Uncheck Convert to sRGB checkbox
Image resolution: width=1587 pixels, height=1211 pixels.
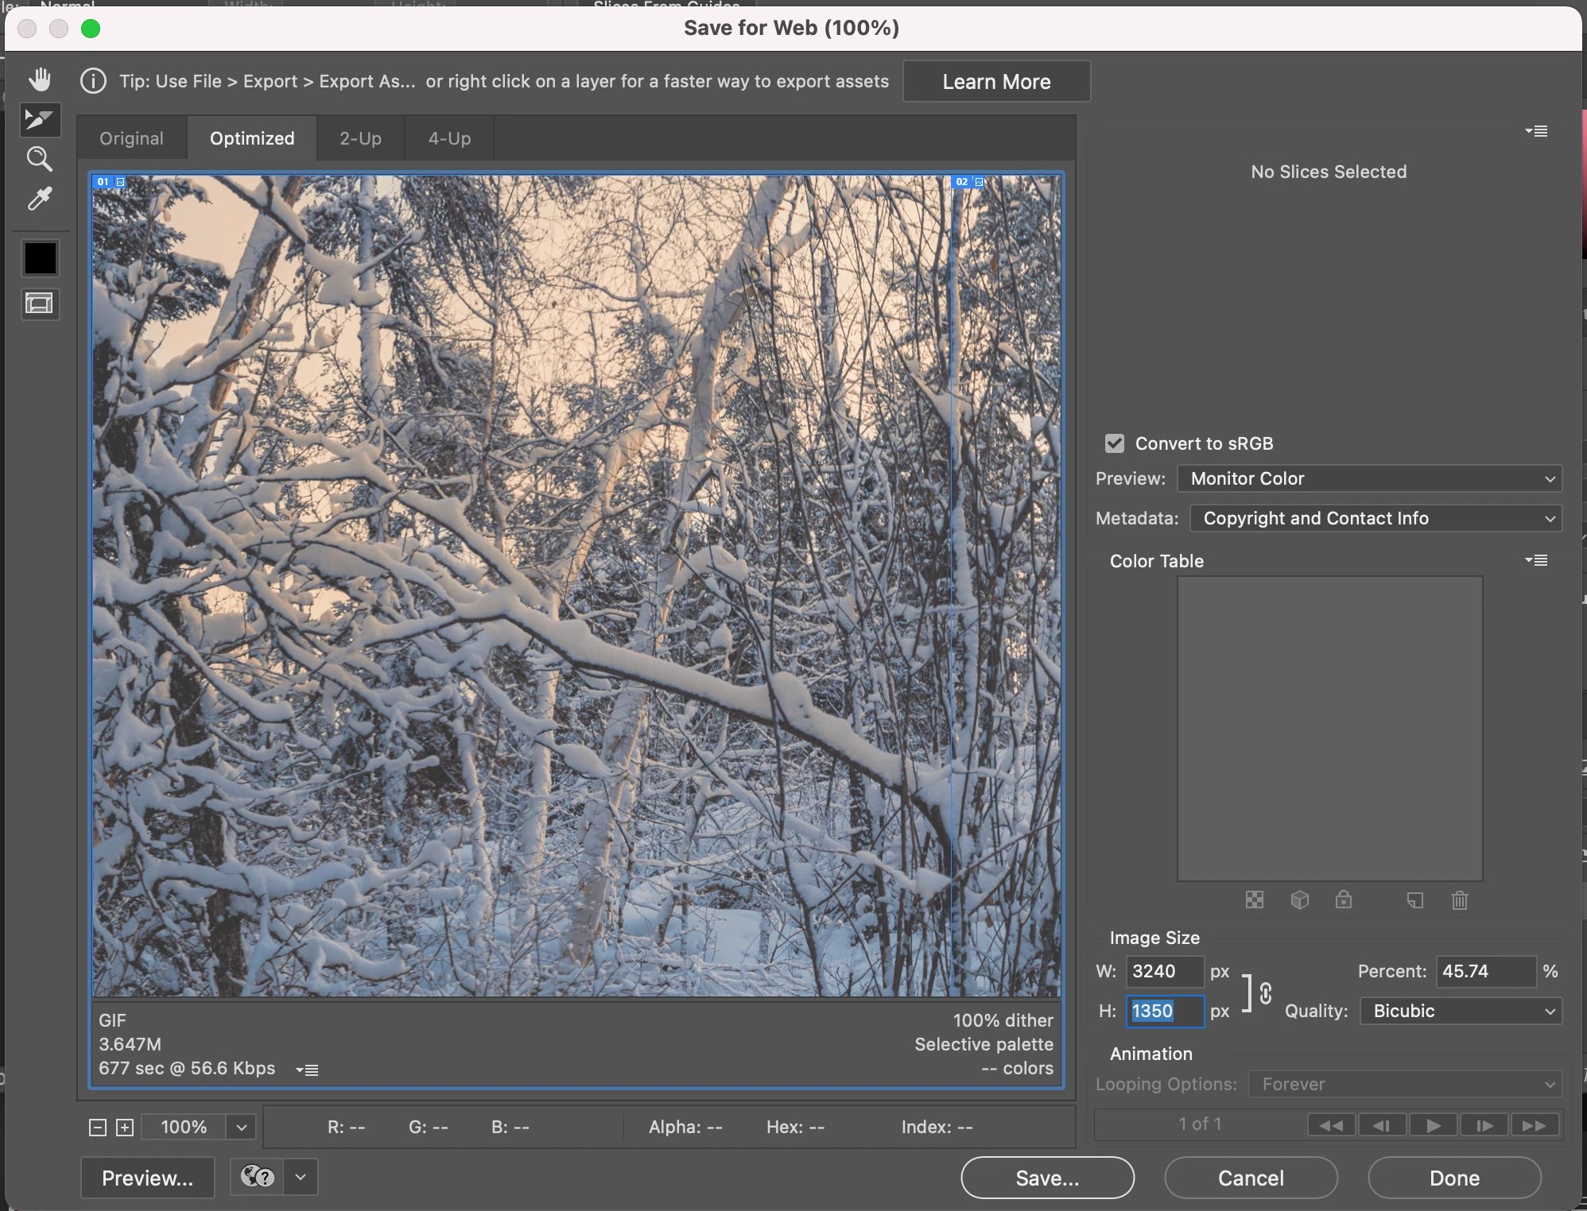point(1115,443)
